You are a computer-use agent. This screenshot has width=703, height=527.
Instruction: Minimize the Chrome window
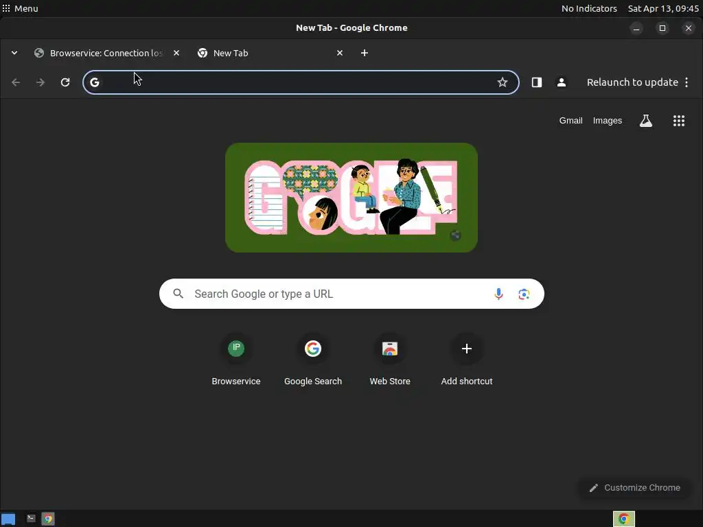point(636,28)
